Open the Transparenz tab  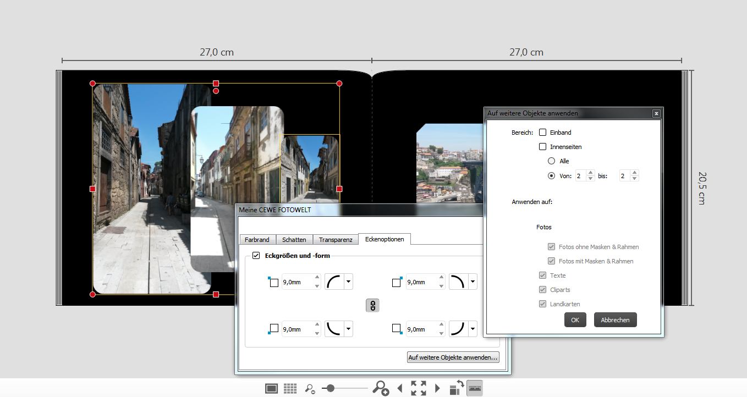pyautogui.click(x=336, y=240)
